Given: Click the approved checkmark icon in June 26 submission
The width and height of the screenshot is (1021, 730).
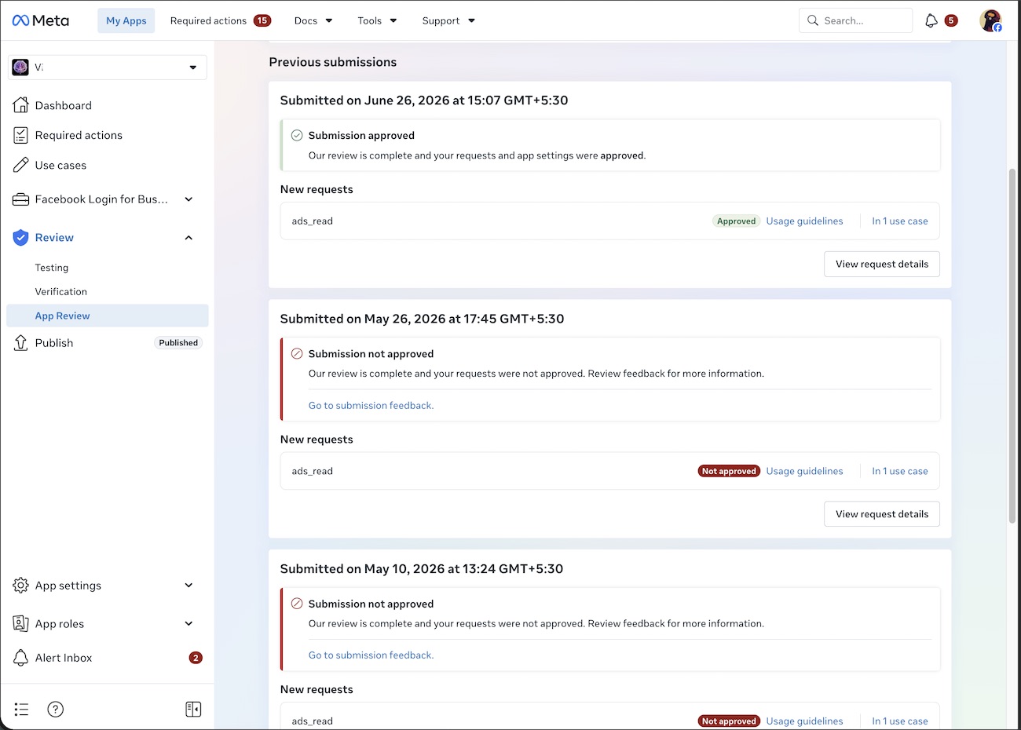Looking at the screenshot, I should pyautogui.click(x=297, y=136).
